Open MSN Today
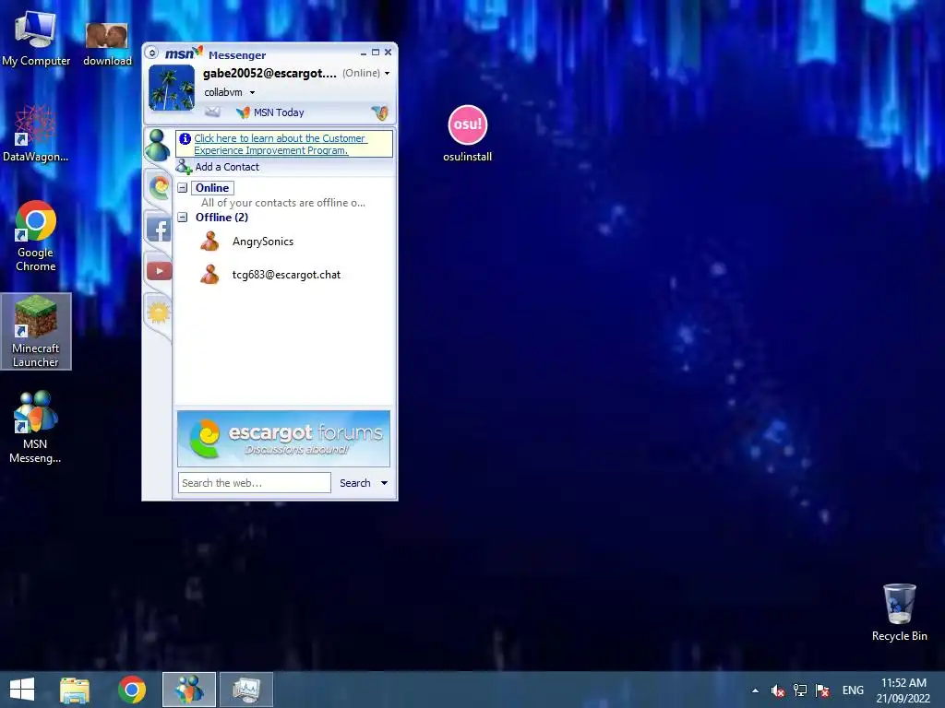This screenshot has width=945, height=708. click(270, 112)
